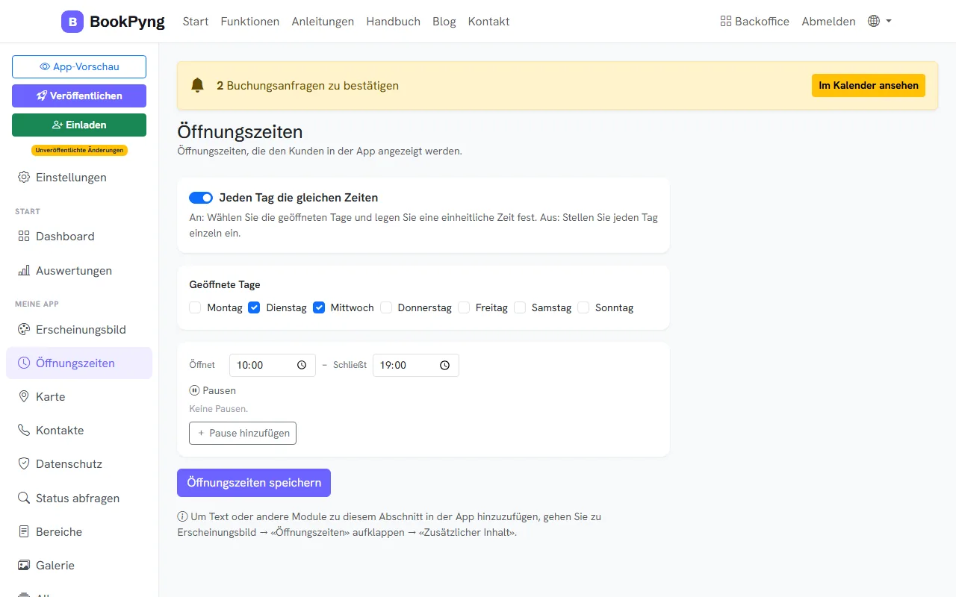Check the Donnerstag checkbox
956x597 pixels.
(386, 307)
